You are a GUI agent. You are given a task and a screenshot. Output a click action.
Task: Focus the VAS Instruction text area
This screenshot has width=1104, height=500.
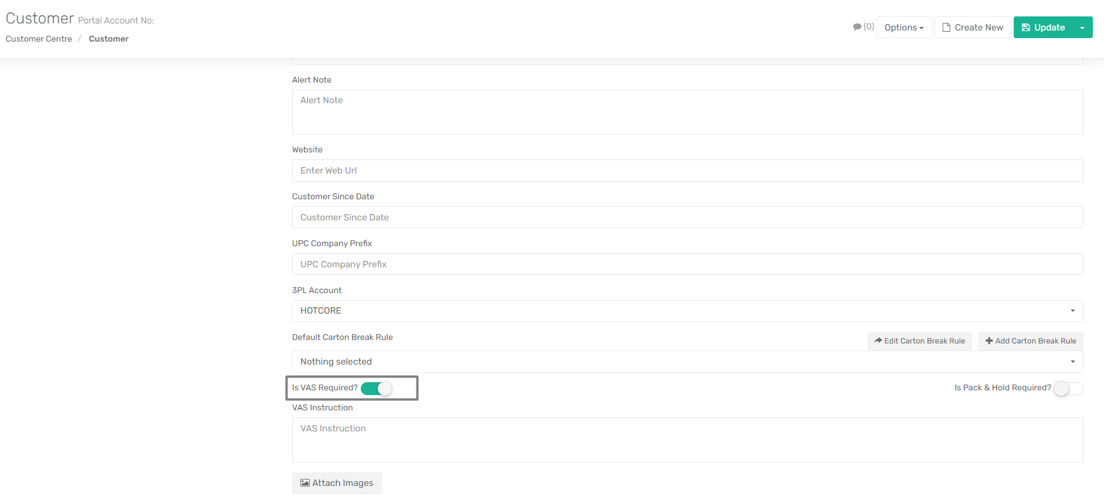point(688,440)
